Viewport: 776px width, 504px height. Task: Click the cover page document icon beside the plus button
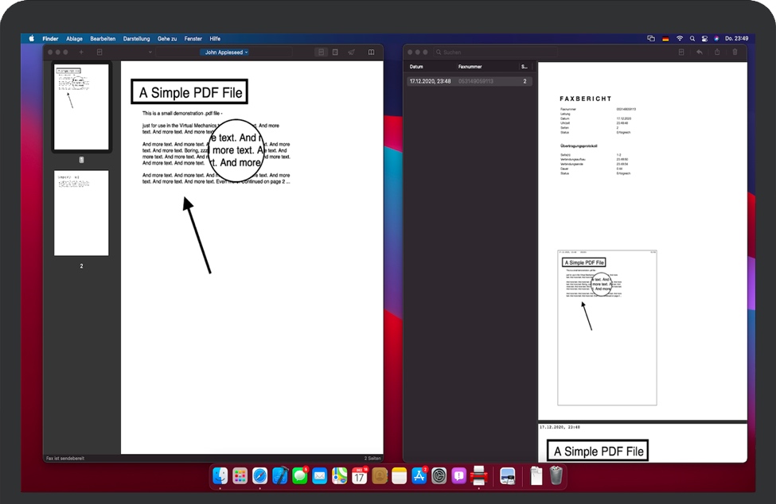click(99, 52)
